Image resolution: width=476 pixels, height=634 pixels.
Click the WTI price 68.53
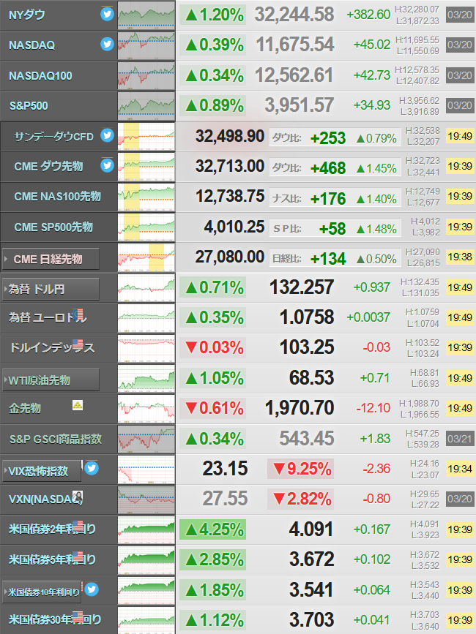coord(312,378)
